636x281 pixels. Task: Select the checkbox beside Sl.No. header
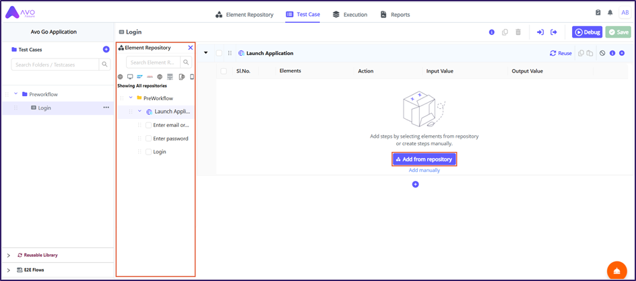tap(223, 71)
